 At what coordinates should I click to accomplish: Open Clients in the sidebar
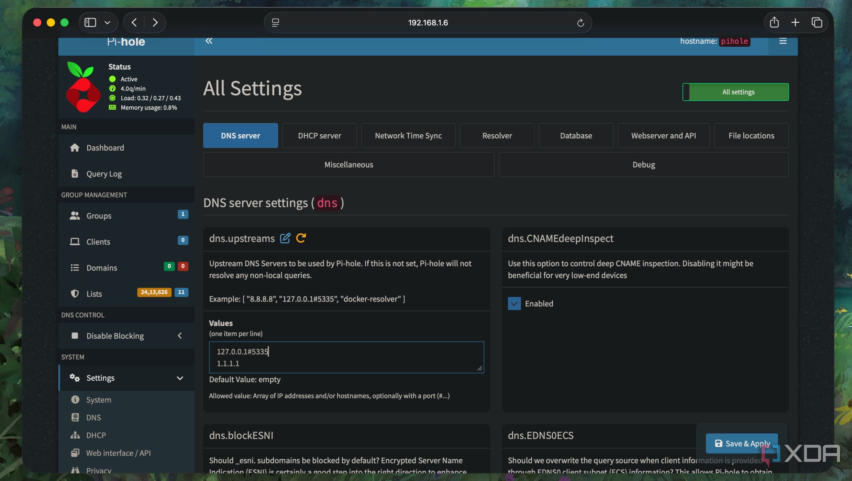click(126, 242)
